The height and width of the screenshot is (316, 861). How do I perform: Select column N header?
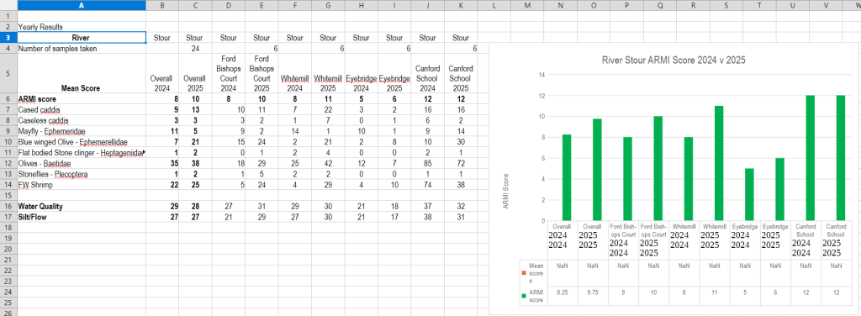[561, 5]
